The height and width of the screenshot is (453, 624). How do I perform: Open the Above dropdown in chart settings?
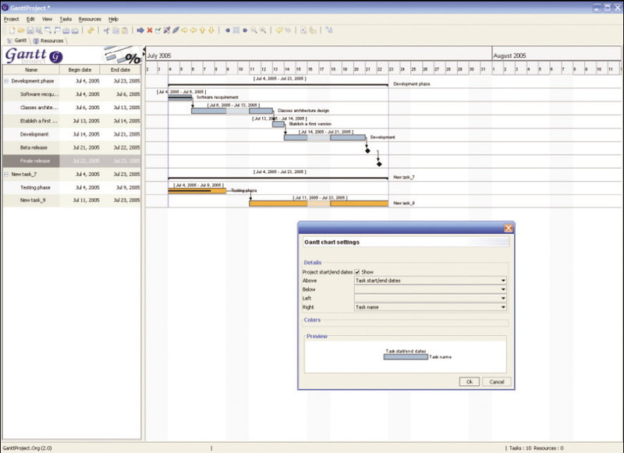point(431,281)
